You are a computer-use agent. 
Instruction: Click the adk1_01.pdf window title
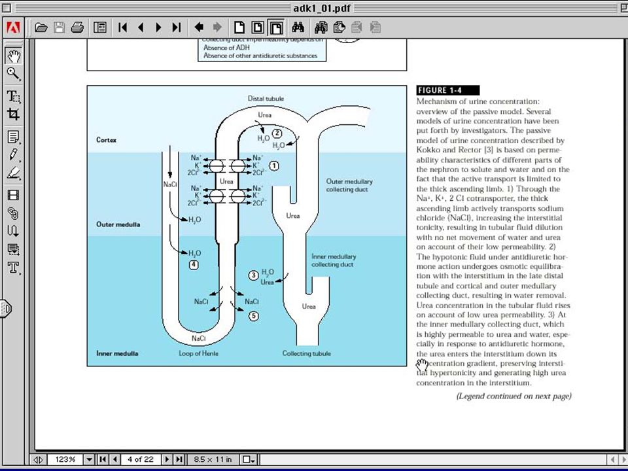[x=322, y=9]
